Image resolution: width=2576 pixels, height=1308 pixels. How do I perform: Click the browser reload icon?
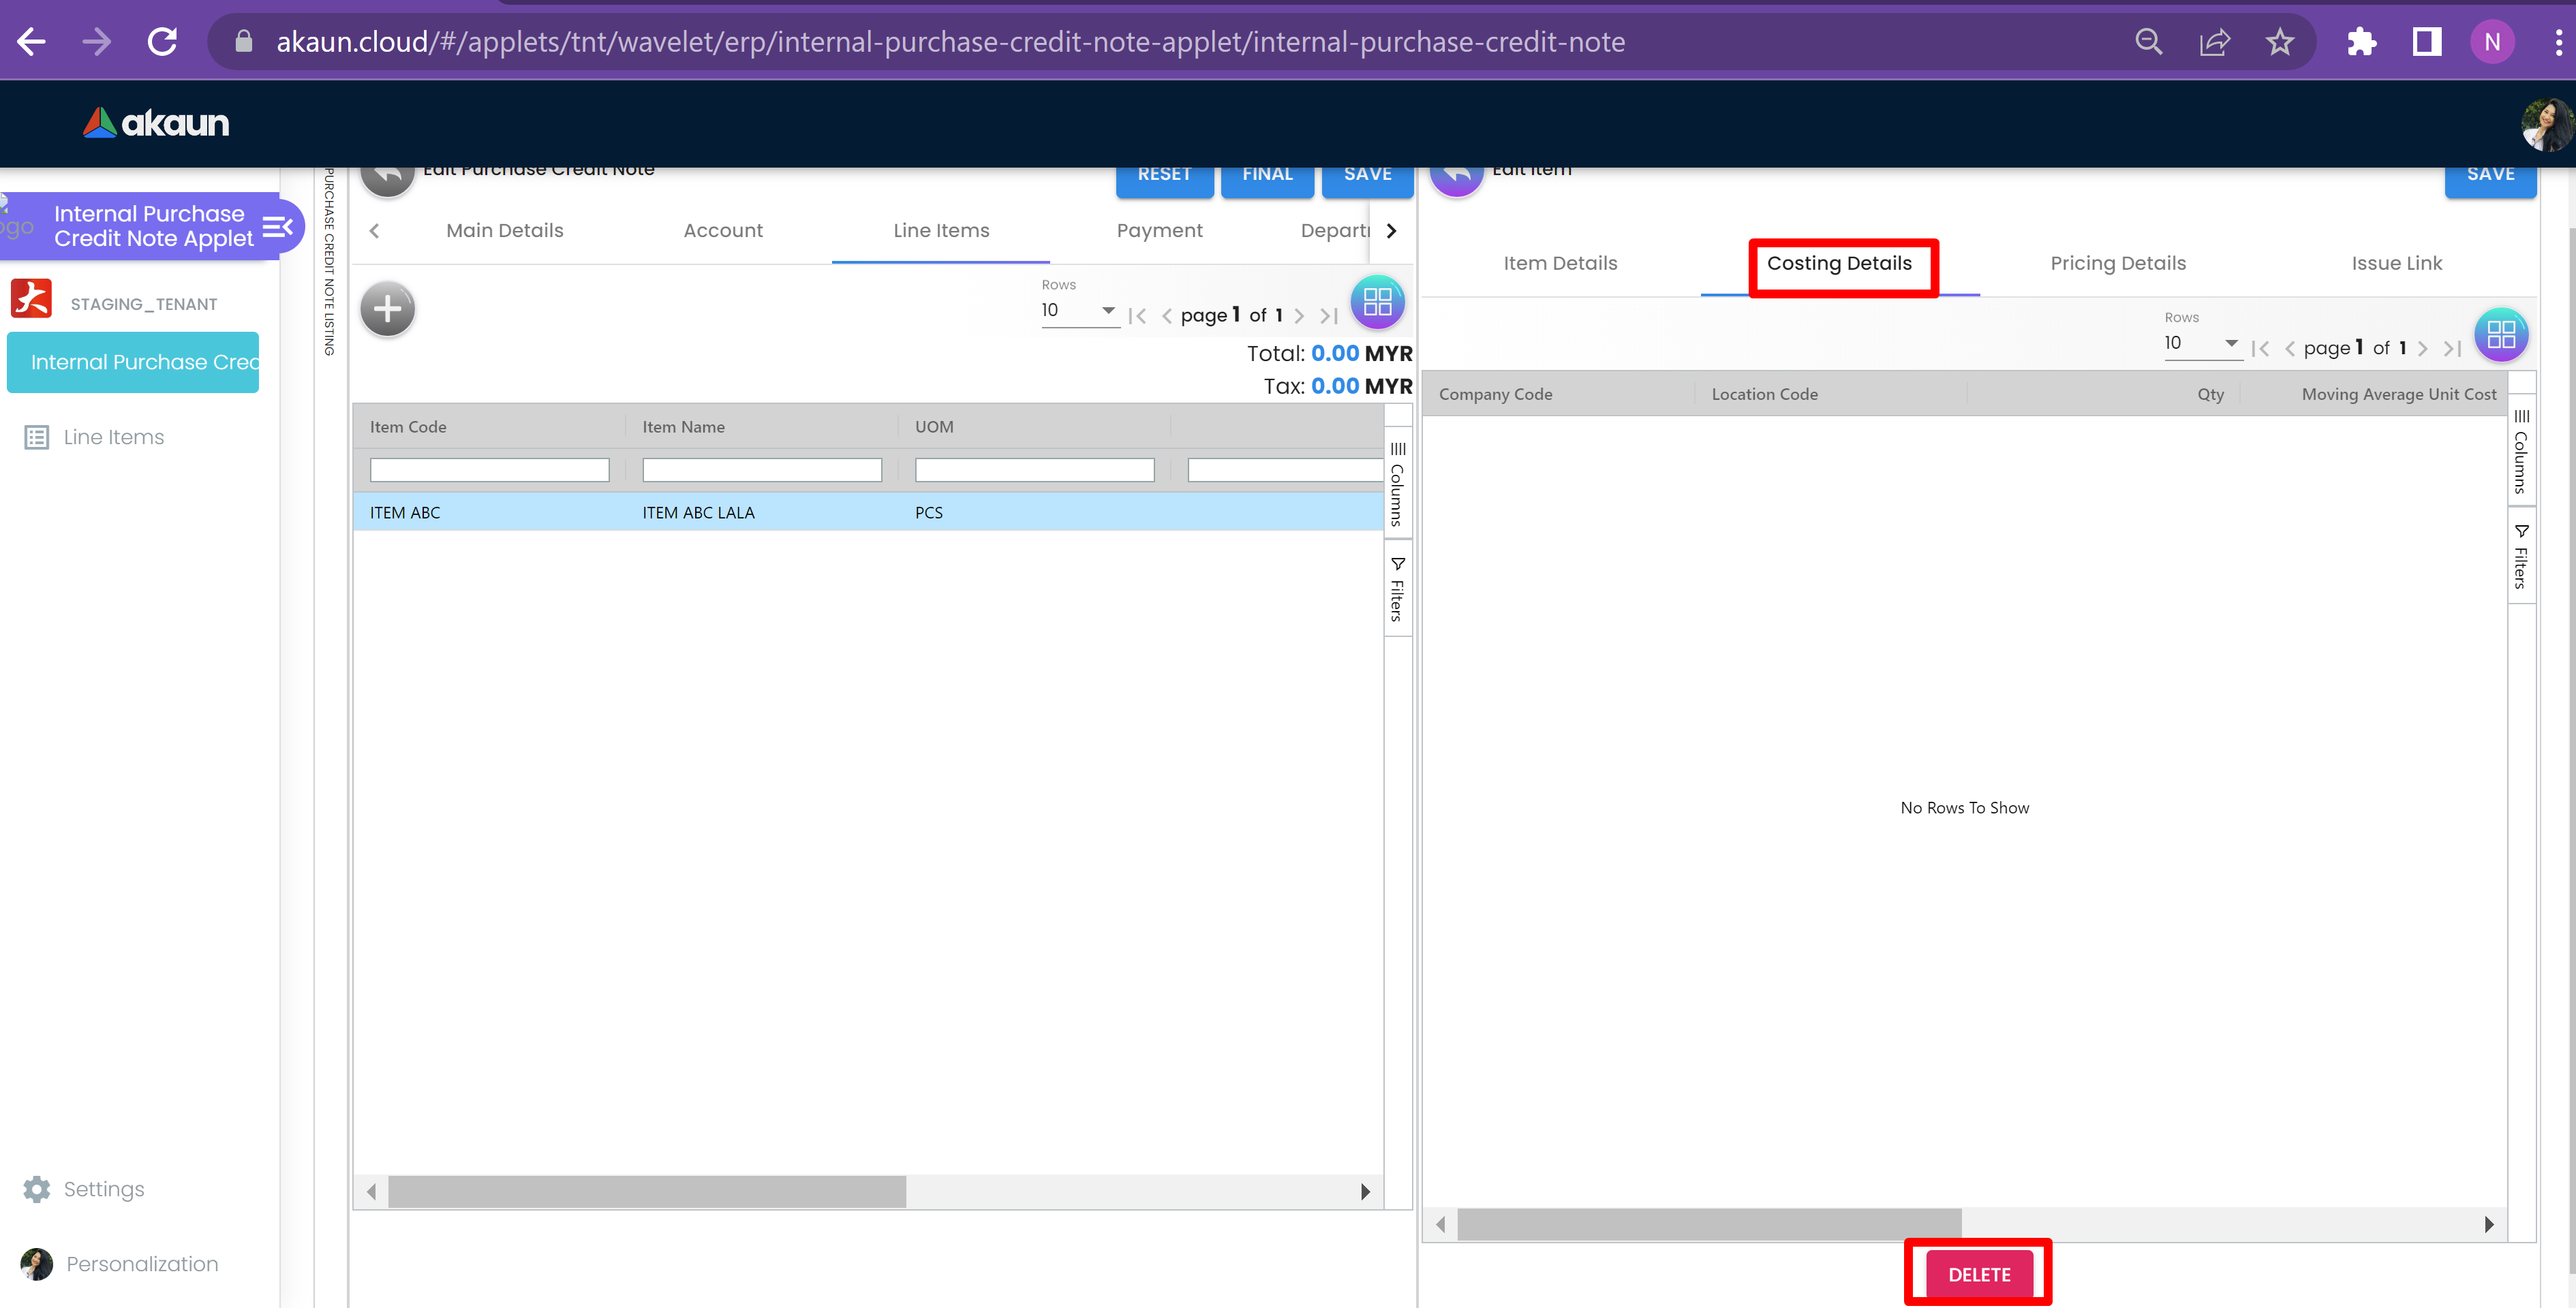pos(162,42)
